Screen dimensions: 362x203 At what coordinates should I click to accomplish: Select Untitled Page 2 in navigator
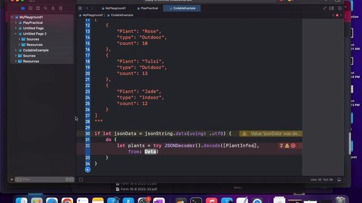35,34
